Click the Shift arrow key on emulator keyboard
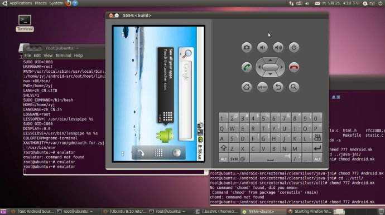This screenshot has height=215, width=385. [x=223, y=148]
